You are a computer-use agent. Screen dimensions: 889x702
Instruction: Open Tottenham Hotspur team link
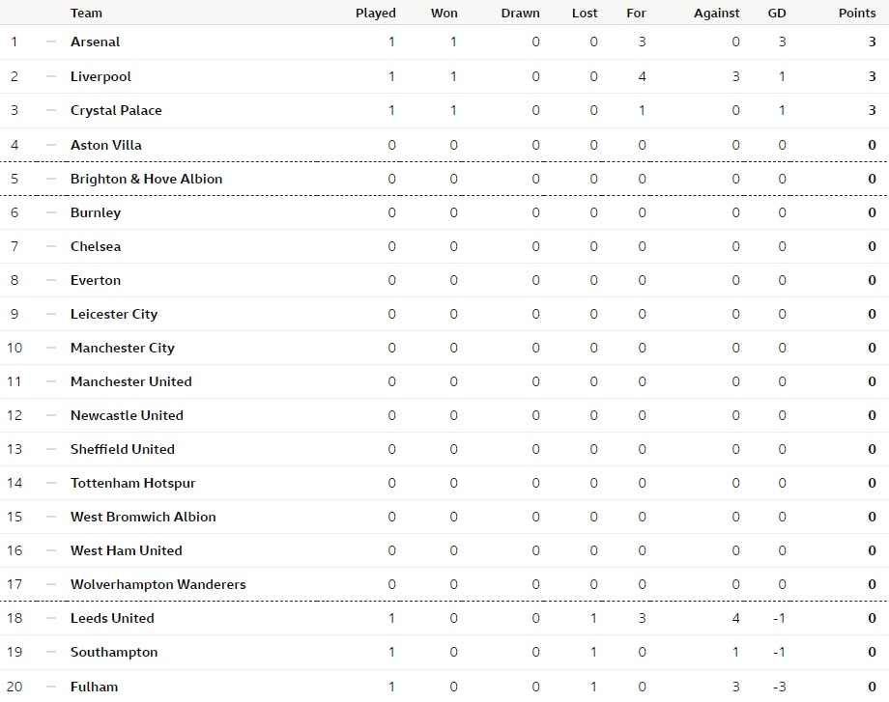point(132,483)
